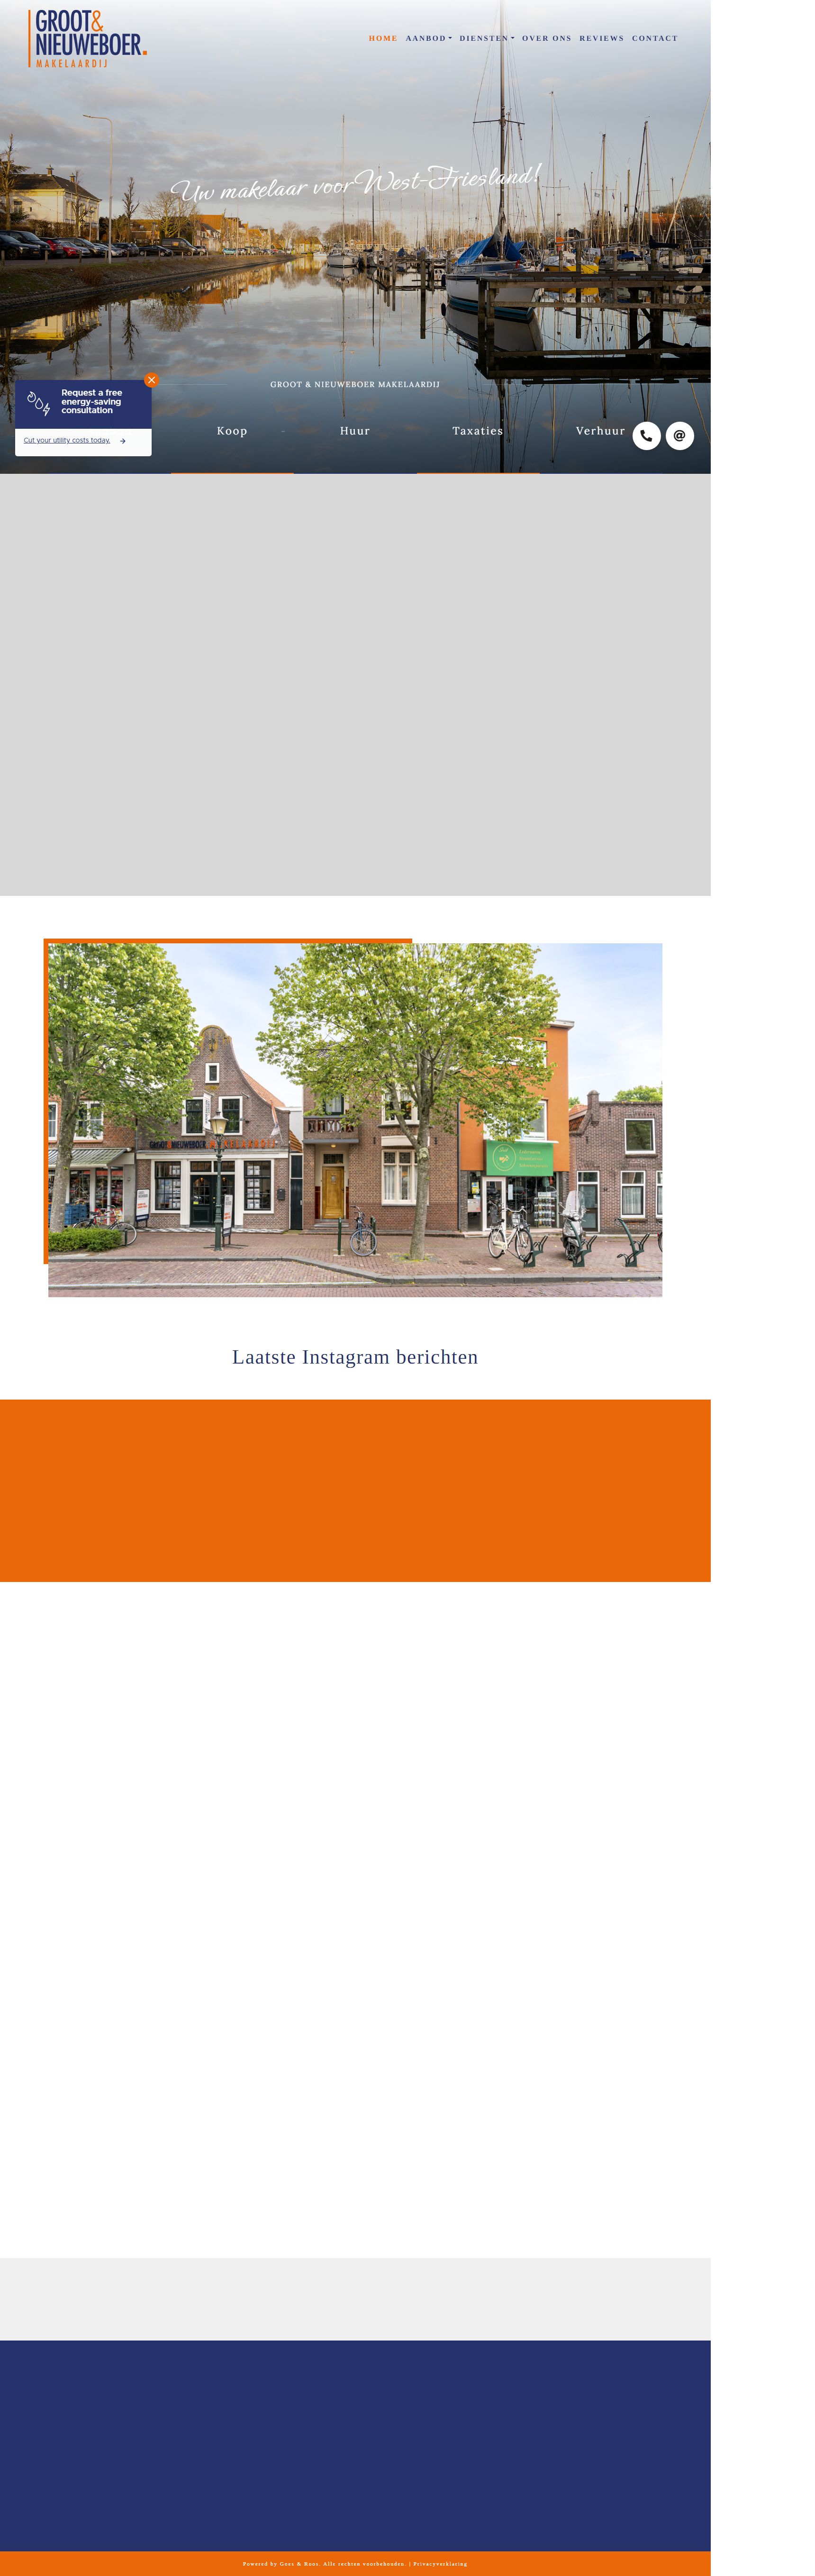
Task: Select the Koop service link
Action: click(232, 431)
